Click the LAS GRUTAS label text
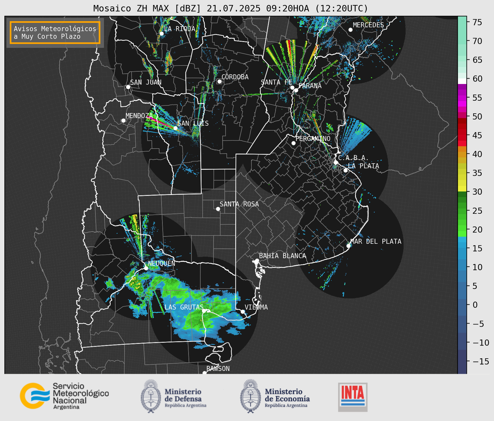494x421 pixels. [184, 307]
